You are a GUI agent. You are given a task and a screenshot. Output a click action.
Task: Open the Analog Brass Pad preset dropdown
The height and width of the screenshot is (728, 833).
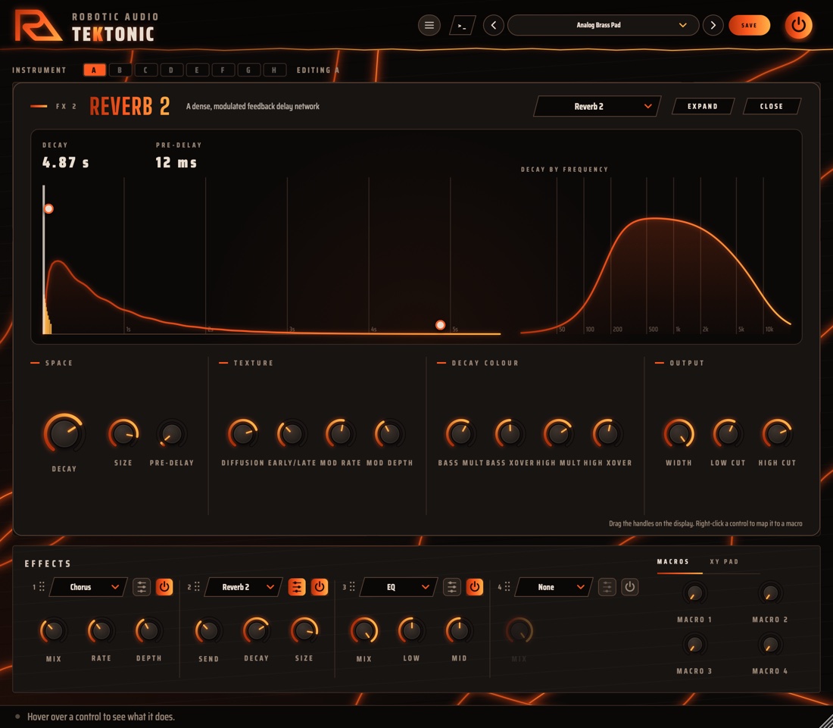[x=603, y=25]
